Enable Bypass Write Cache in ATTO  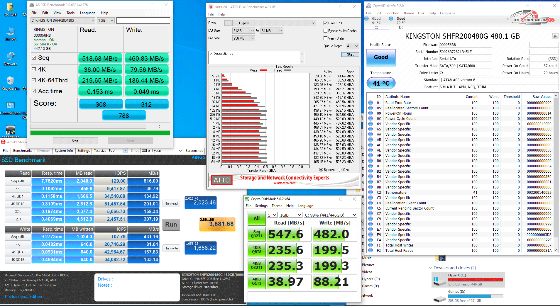click(325, 31)
